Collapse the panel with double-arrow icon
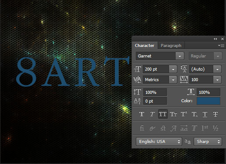Viewport: 226px width, 164px height. click(215, 39)
